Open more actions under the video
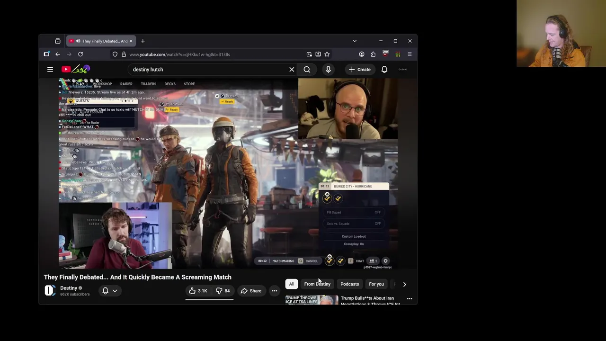 (x=275, y=291)
